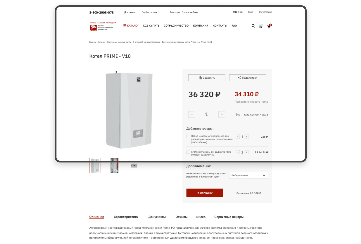Open the Каталог hamburger menu
Viewport: 361px width, 244px height.
click(131, 26)
